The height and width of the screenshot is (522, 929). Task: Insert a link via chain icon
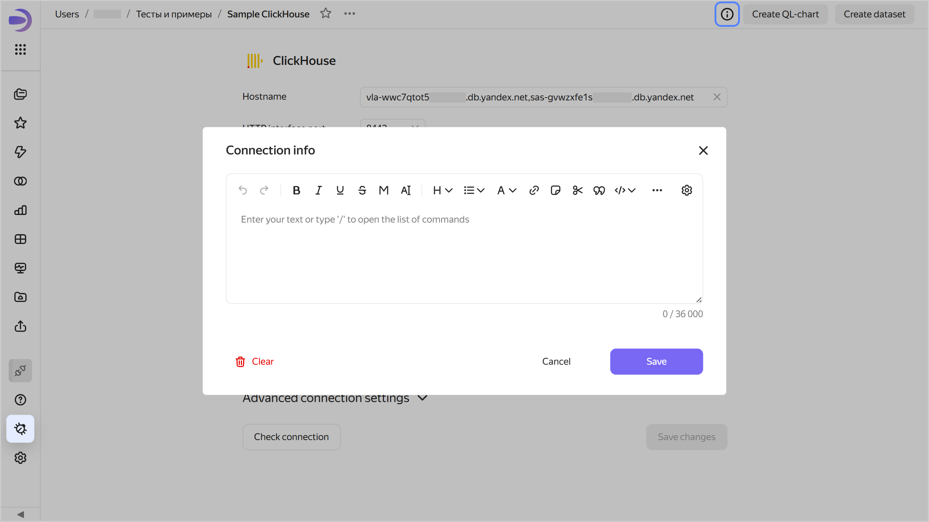tap(534, 190)
